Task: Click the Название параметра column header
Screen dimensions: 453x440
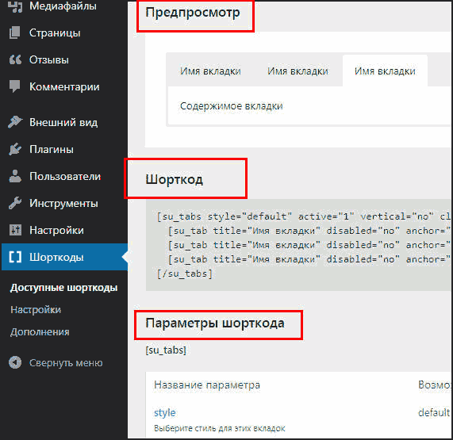Action: point(207,385)
